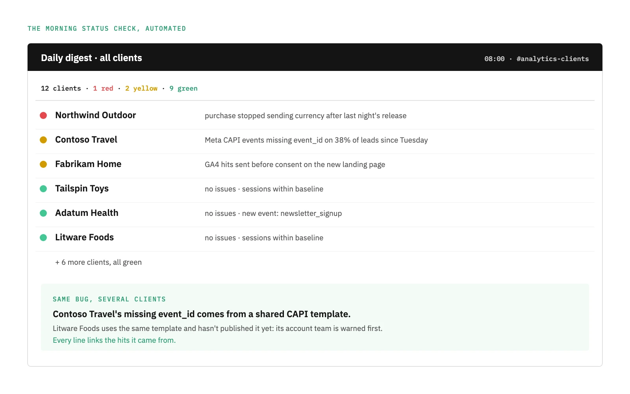Click the '12 clients' total count

coord(61,88)
